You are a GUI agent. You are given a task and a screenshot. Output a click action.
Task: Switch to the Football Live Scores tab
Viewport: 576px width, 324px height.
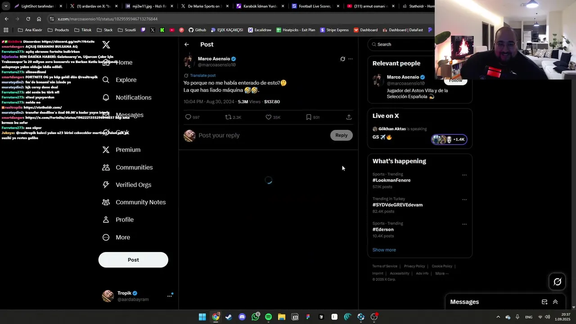point(316,6)
